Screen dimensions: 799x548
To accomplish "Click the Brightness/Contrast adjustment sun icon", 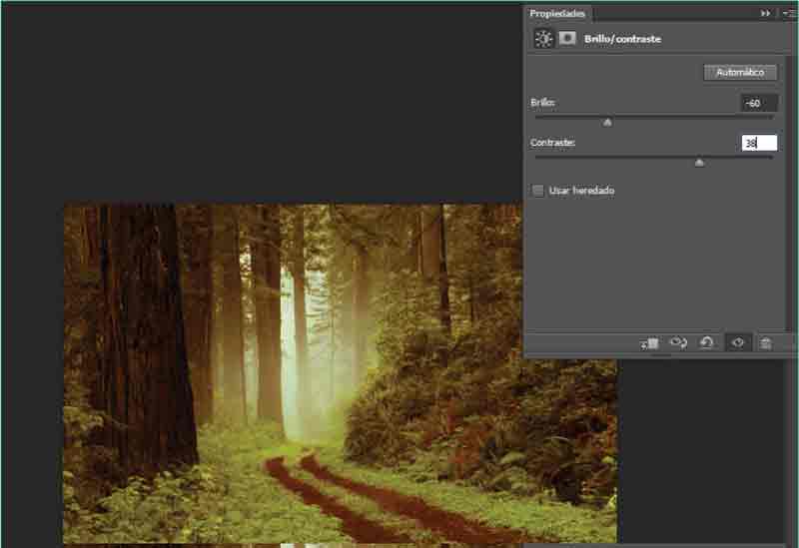I will point(543,39).
